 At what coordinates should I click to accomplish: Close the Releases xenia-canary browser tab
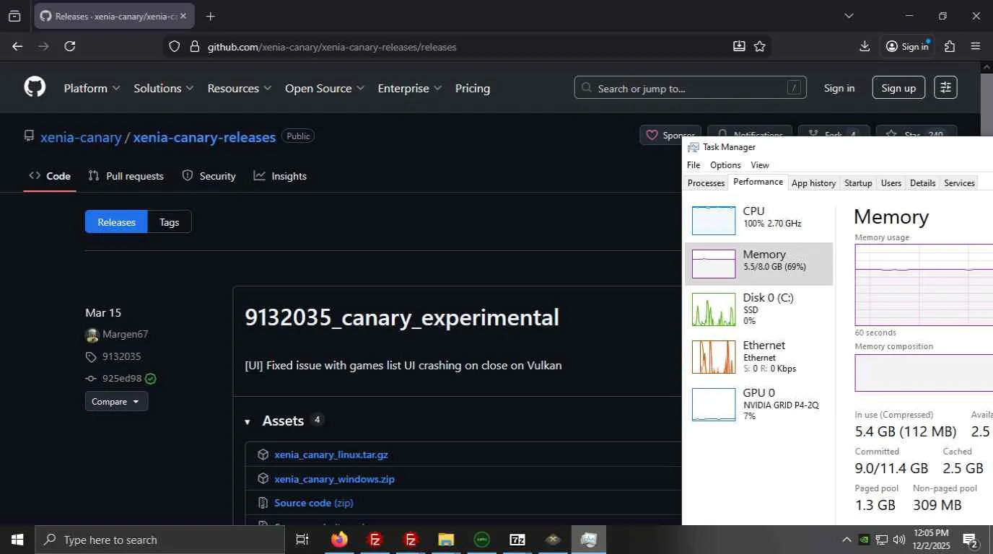183,16
